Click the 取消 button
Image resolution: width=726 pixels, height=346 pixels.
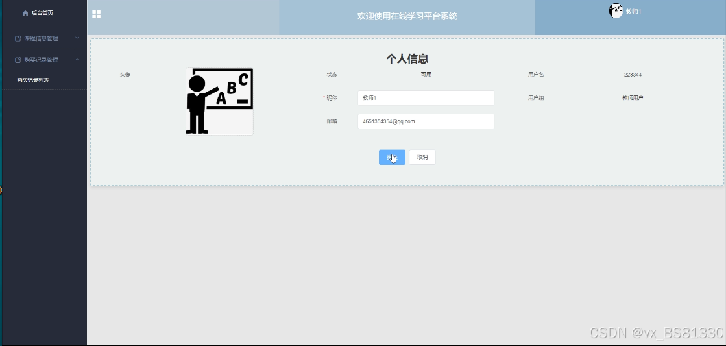coord(422,158)
